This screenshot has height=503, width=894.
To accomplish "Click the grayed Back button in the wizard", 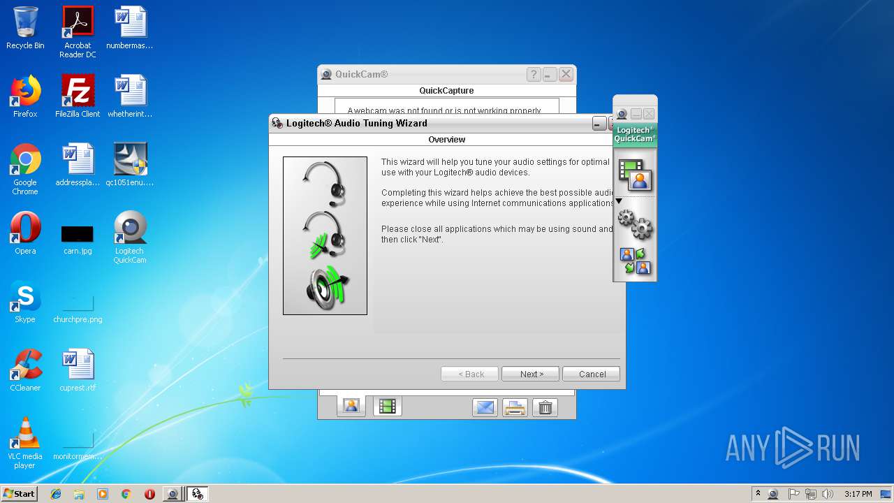I will click(x=469, y=374).
